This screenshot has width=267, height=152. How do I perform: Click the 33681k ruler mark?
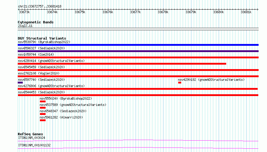click(246, 12)
